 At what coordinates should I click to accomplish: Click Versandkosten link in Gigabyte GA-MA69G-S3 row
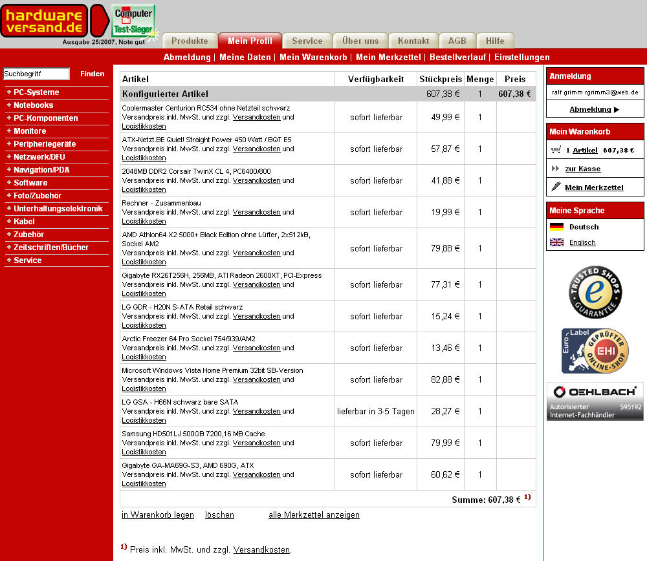coord(257,474)
